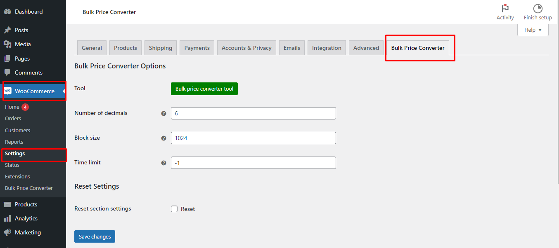The width and height of the screenshot is (559, 248).
Task: Click the Posts pushpin icon
Action: (x=7, y=30)
